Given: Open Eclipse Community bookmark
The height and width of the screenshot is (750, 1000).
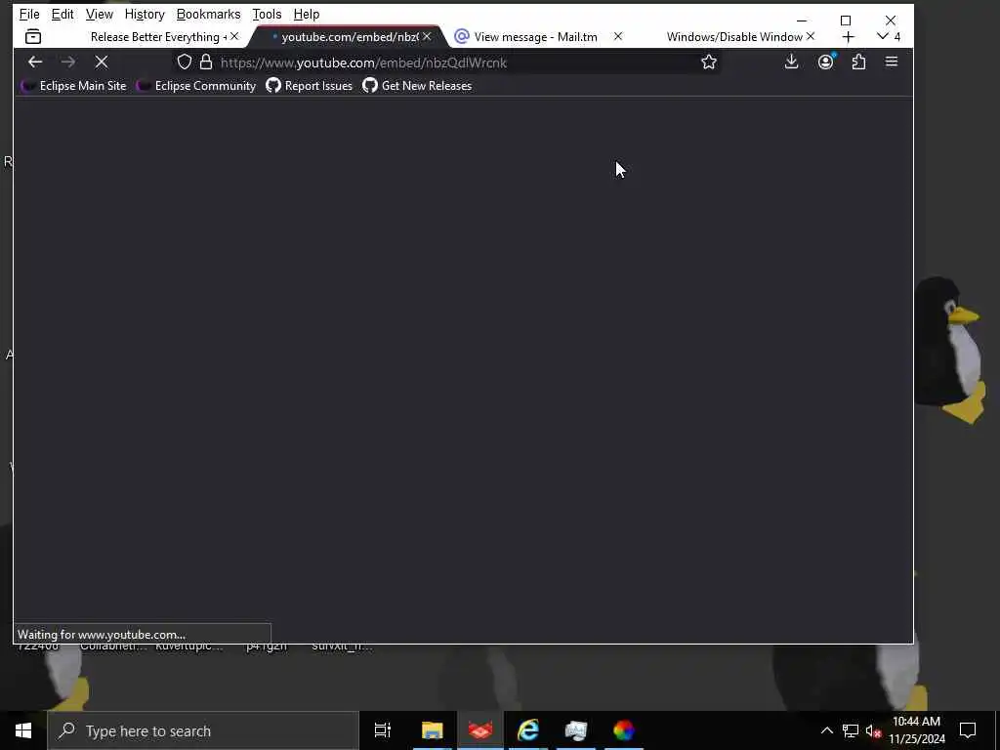Looking at the screenshot, I should (x=195, y=86).
